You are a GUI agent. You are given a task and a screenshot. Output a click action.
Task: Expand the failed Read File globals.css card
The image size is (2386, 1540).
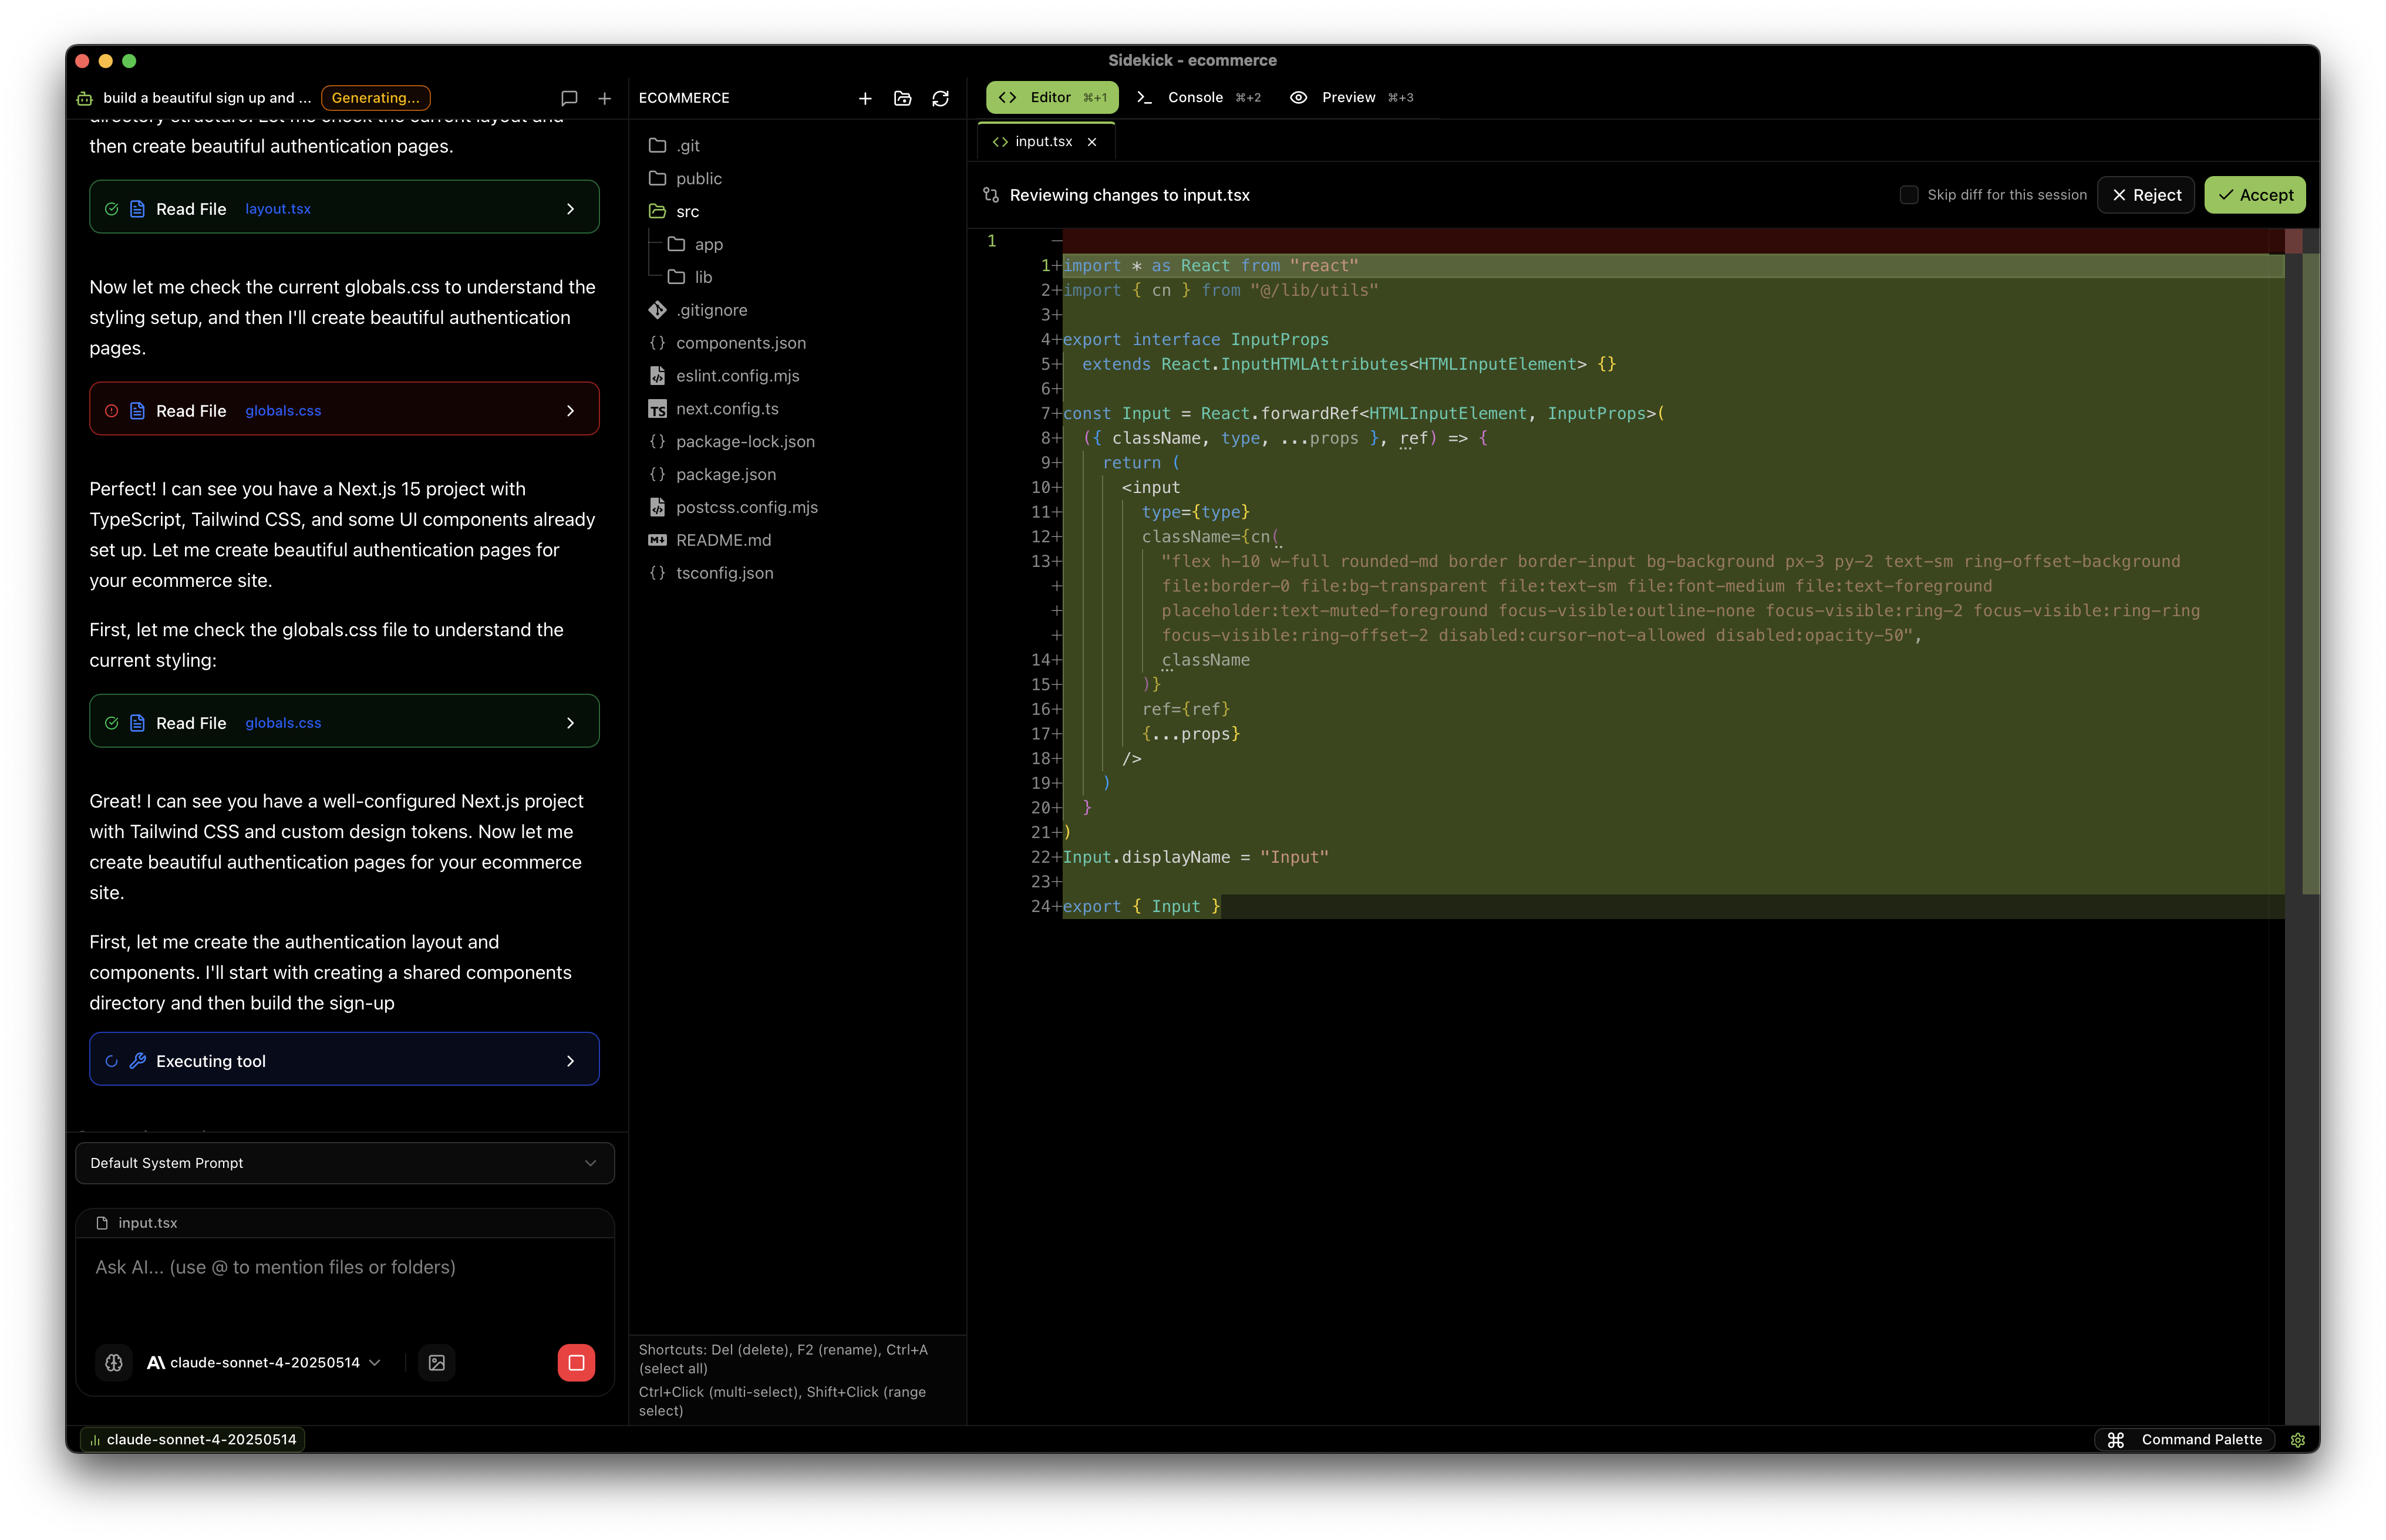click(x=344, y=410)
